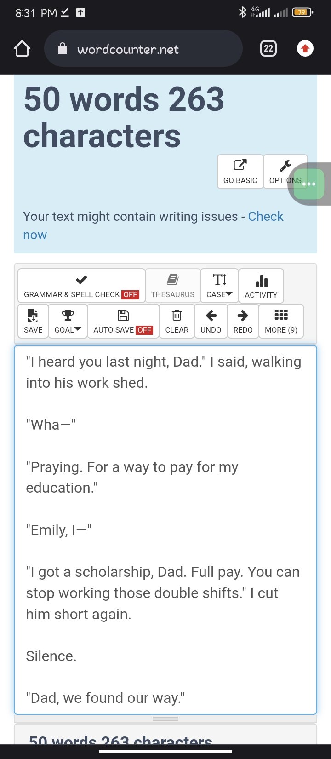Viewport: 331px width, 759px height.
Task: Expand the Case dropdown
Action: (219, 286)
